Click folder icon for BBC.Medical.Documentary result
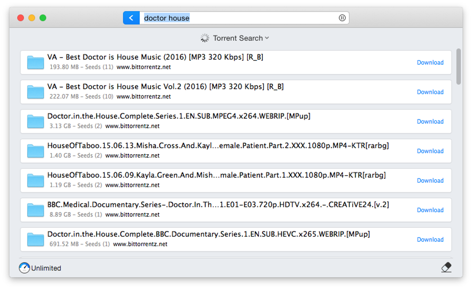Viewport: 472px width, 289px height. [x=36, y=210]
